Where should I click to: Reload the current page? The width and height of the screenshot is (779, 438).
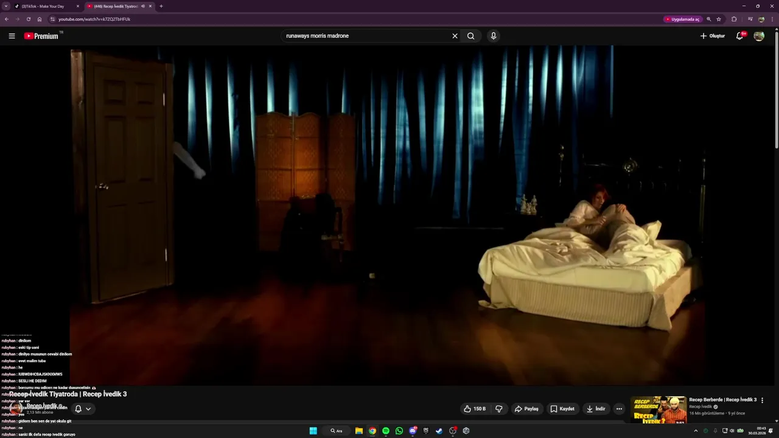(29, 19)
